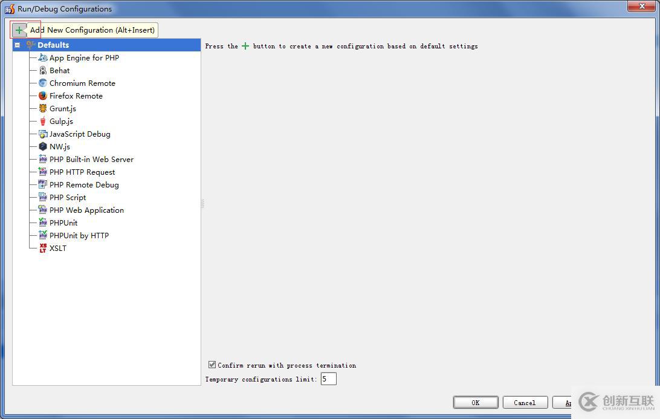Click the PHP Script icon
Image resolution: width=660 pixels, height=419 pixels.
[42, 197]
